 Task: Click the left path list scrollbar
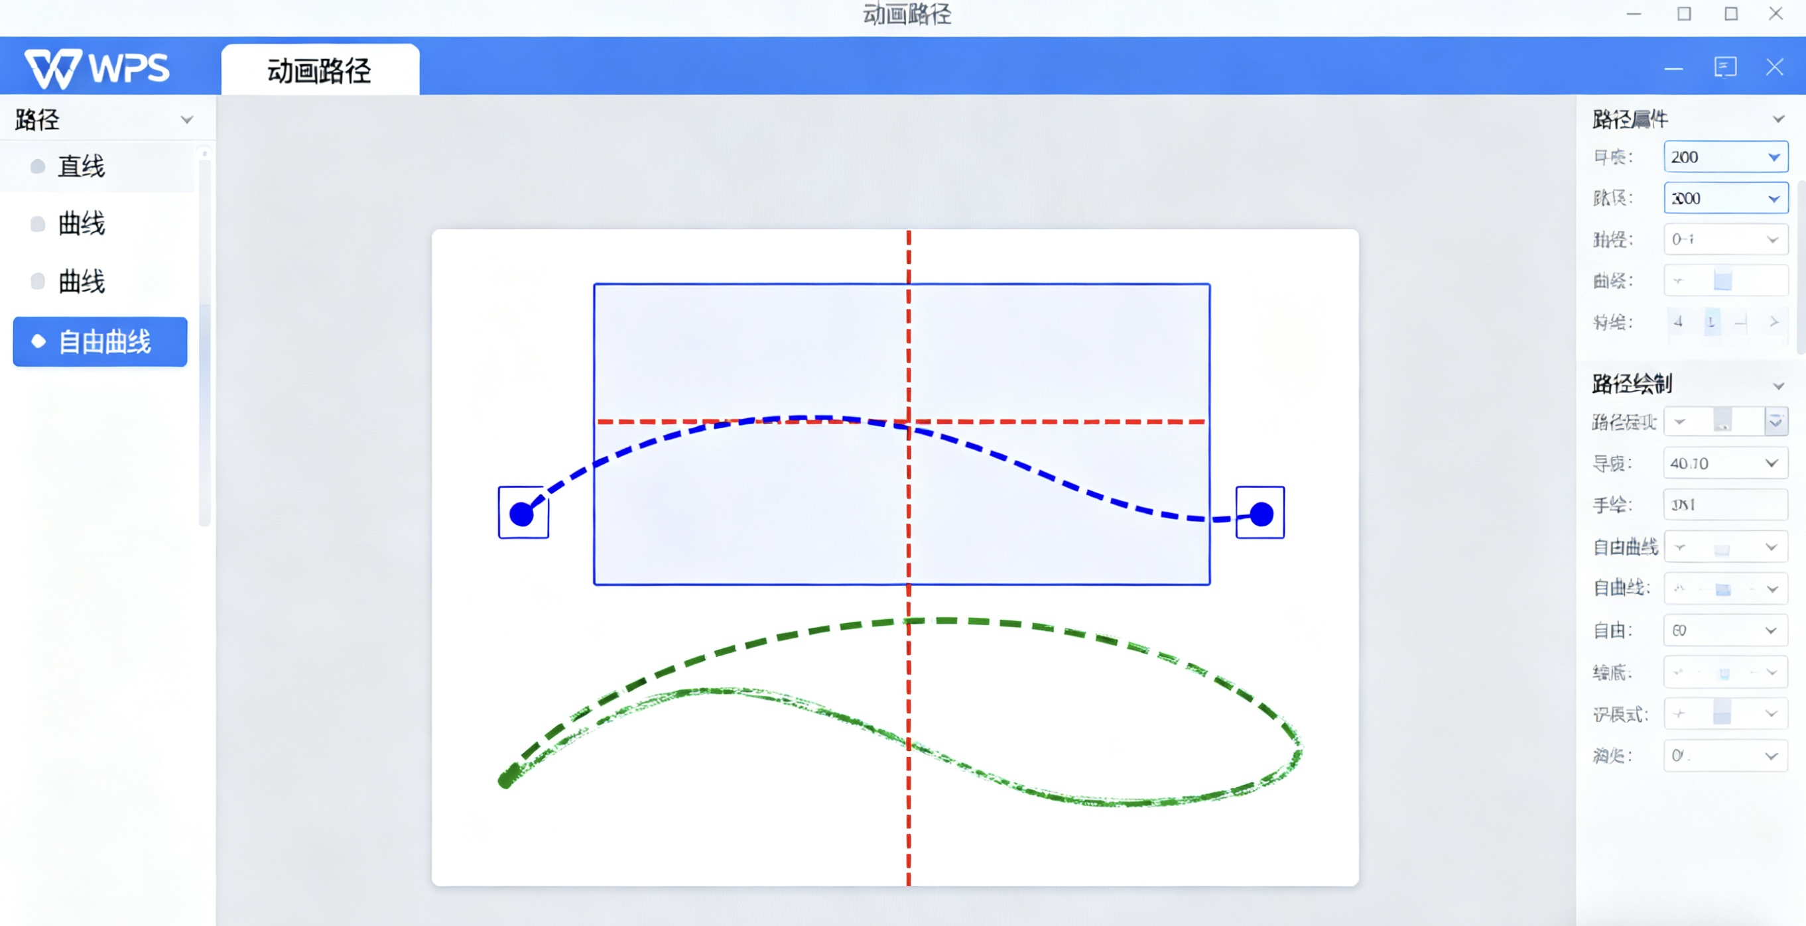tap(205, 336)
